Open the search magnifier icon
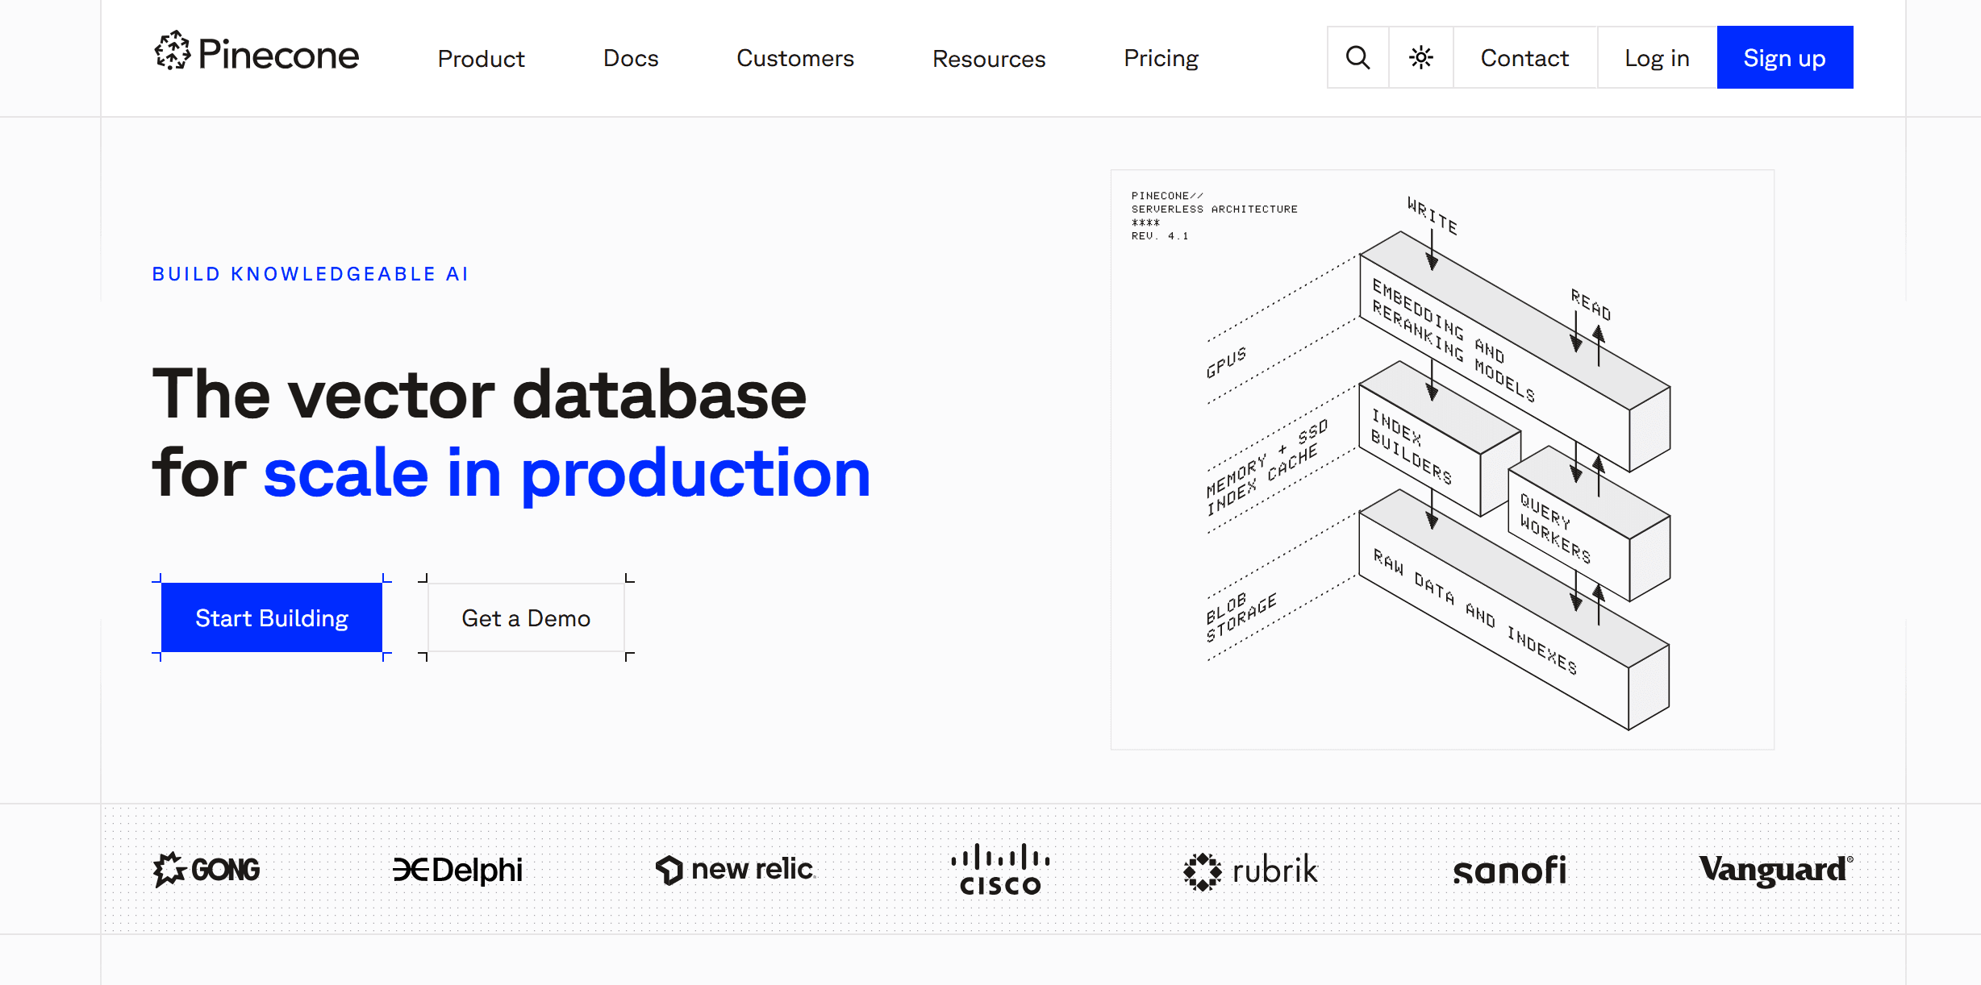Screen dimensions: 1981x985 1358,58
